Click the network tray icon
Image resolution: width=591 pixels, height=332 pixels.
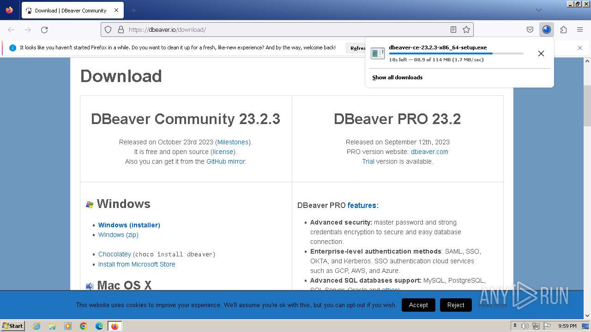[536, 326]
